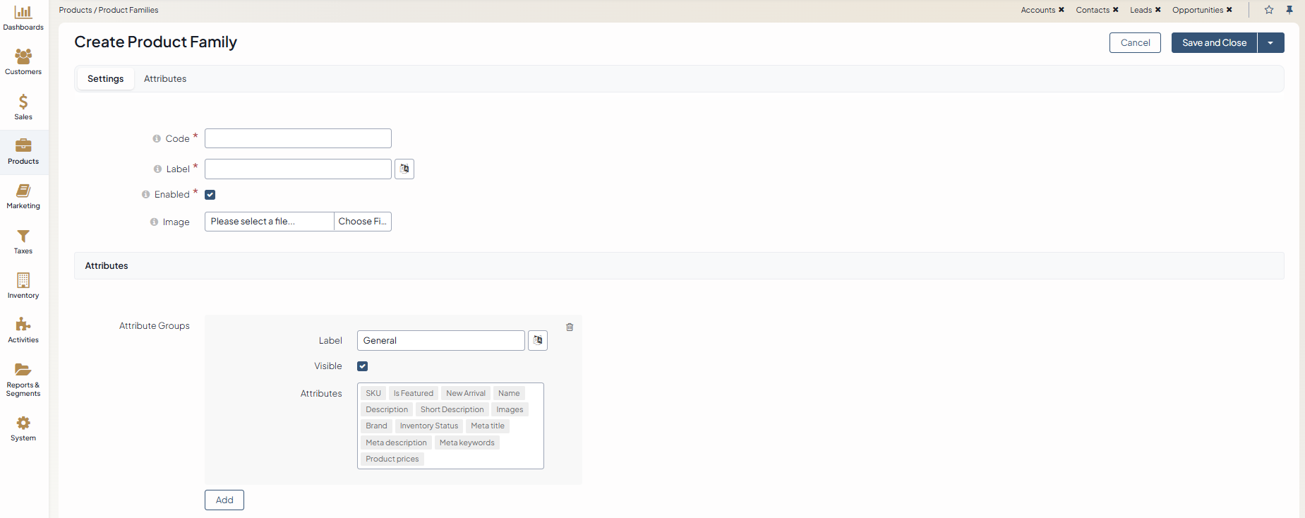
Task: Open translations for the attribute group Label
Action: (538, 341)
